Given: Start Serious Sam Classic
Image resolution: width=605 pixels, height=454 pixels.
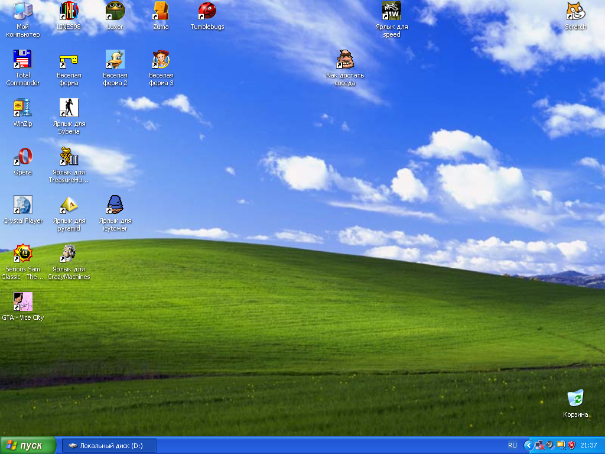Looking at the screenshot, I should tap(22, 253).
